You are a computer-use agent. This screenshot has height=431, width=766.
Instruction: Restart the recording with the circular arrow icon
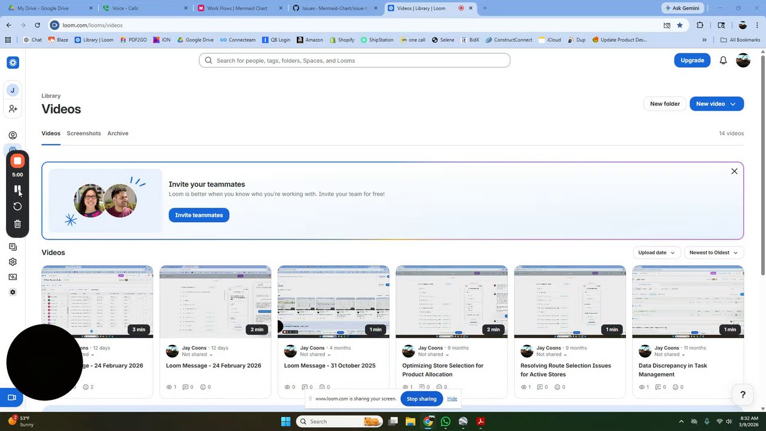pos(17,207)
